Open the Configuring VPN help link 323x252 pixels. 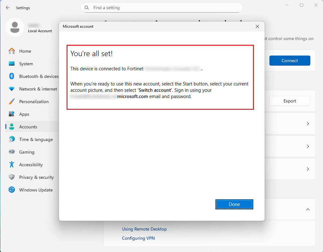click(138, 238)
